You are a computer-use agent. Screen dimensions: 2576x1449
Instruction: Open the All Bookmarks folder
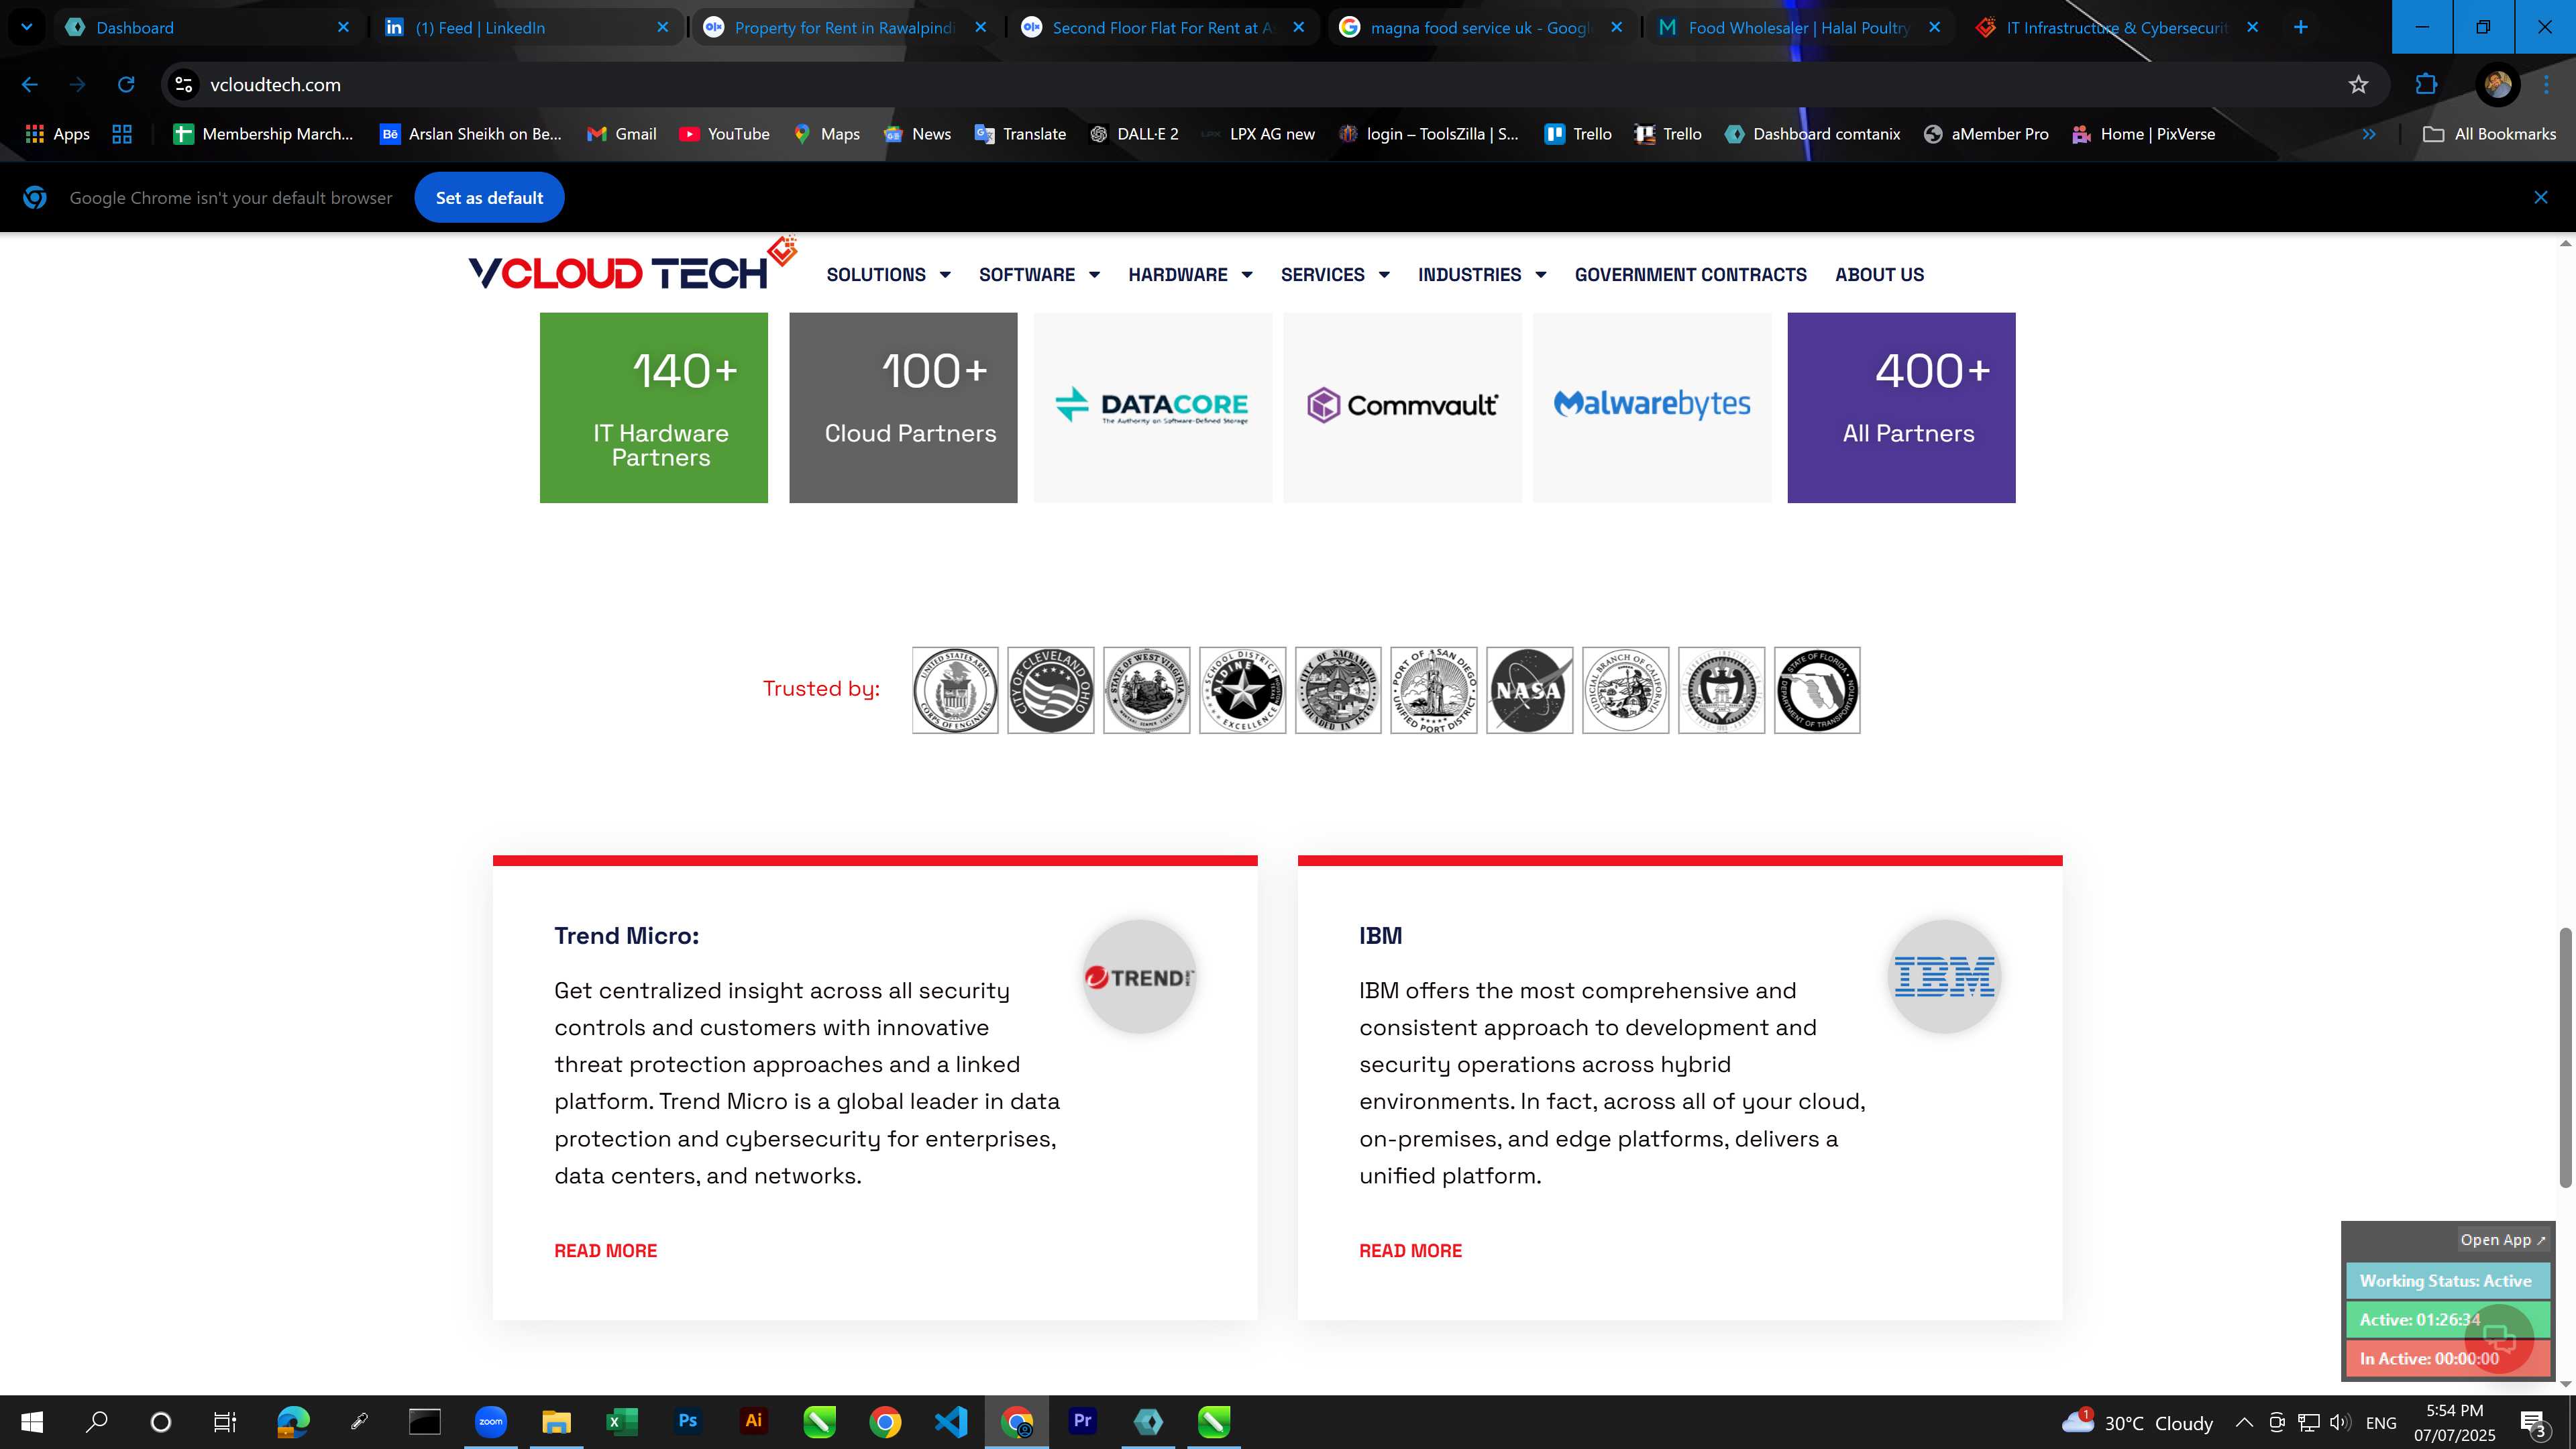[2489, 134]
